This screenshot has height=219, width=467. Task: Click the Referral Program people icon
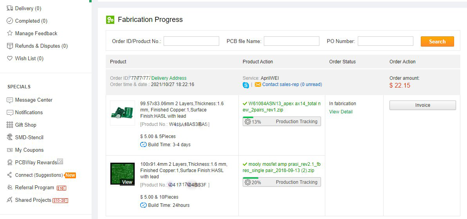coord(10,187)
